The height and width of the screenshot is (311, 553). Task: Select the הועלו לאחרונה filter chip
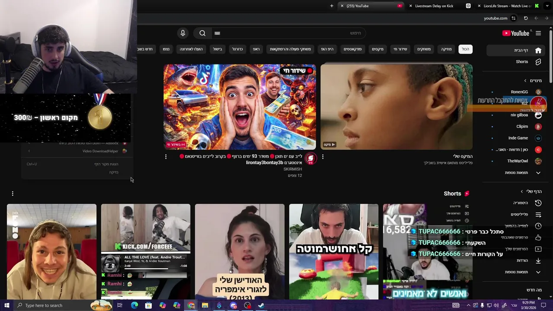coord(191,49)
